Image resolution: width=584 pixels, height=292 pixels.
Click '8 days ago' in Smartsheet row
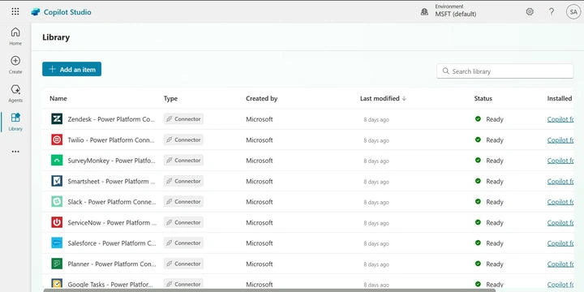click(x=376, y=182)
